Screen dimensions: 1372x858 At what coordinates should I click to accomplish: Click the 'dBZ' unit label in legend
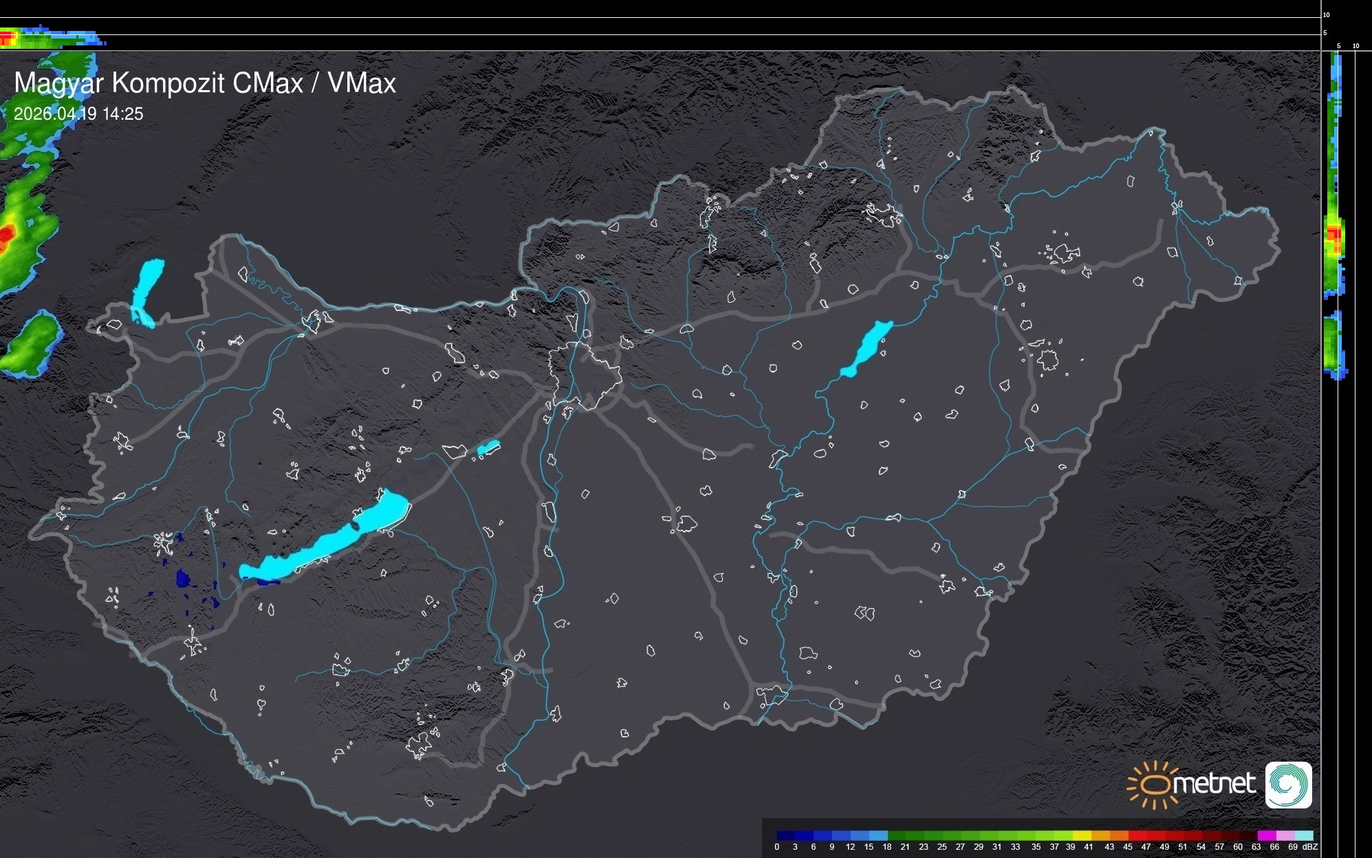click(1310, 847)
